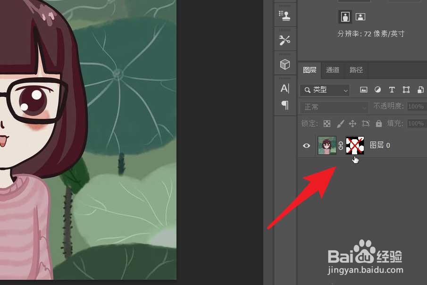Open the 3D panel cube icon

click(x=285, y=64)
